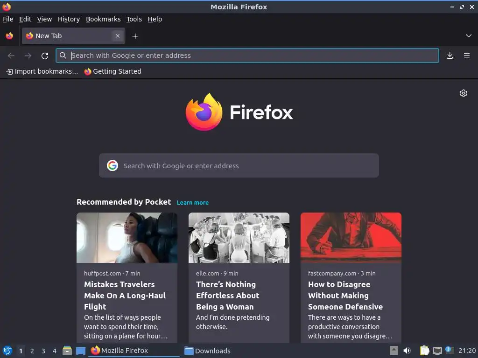
Task: Click Recommended by Pocket heading
Action: point(124,202)
